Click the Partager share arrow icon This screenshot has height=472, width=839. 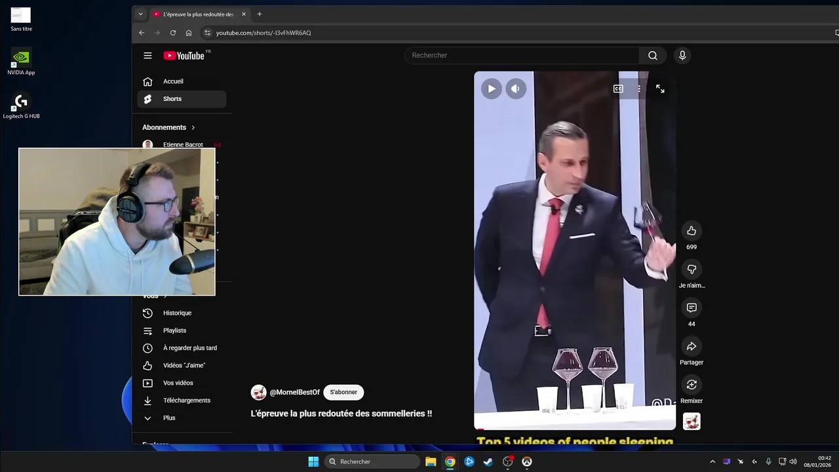(x=692, y=346)
